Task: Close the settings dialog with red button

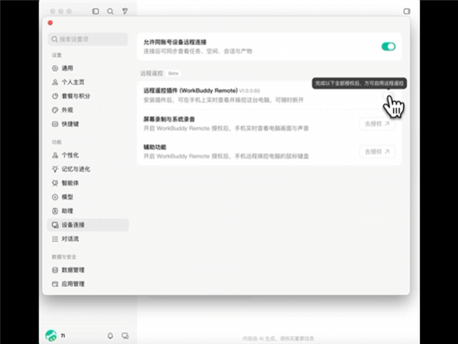Action: (x=50, y=23)
